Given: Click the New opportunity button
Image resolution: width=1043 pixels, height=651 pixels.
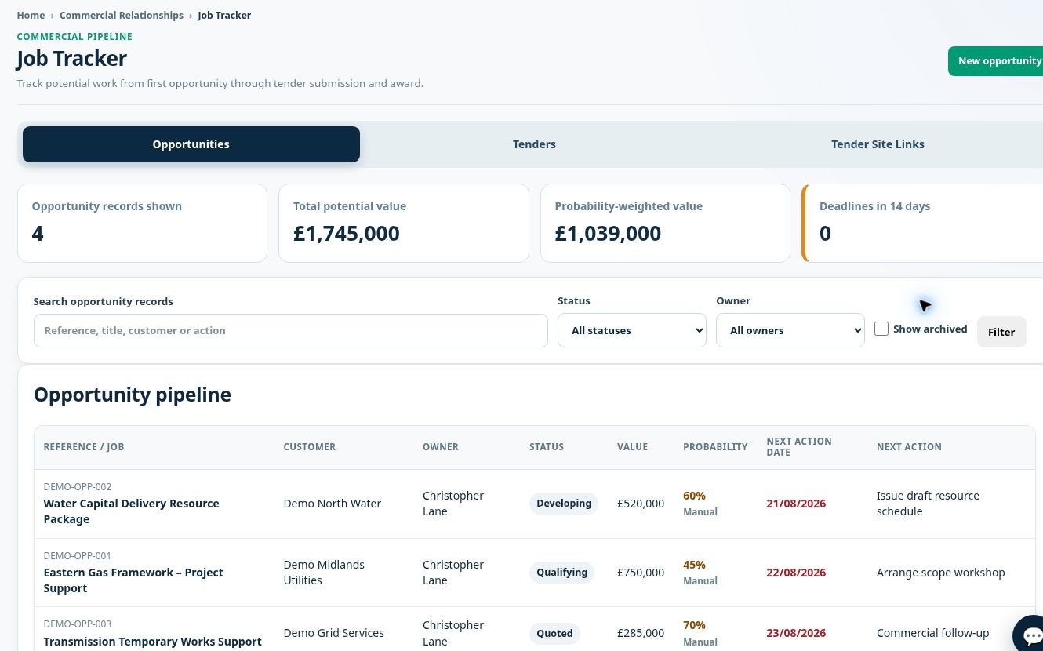Looking at the screenshot, I should 996,61.
